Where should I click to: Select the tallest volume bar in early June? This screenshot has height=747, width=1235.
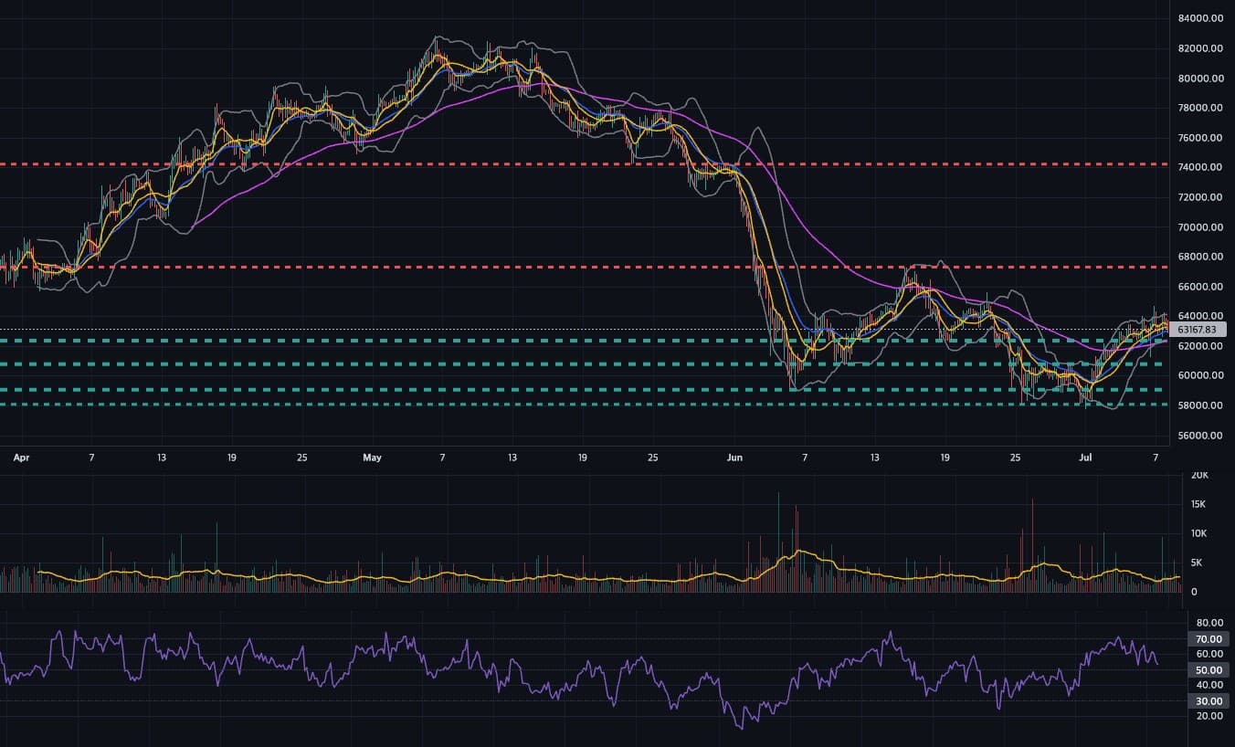point(778,542)
